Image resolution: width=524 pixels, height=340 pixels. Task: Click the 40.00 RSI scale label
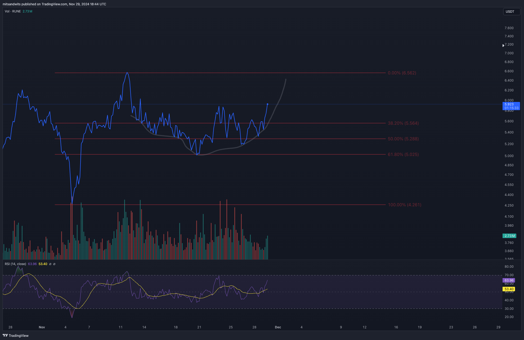pyautogui.click(x=509, y=300)
